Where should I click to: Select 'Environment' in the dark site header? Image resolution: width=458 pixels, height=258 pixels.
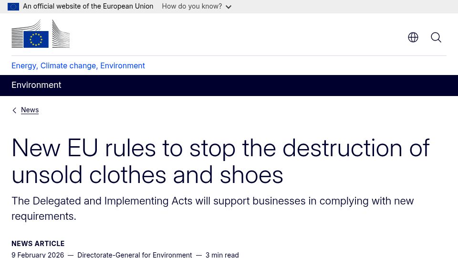36,85
